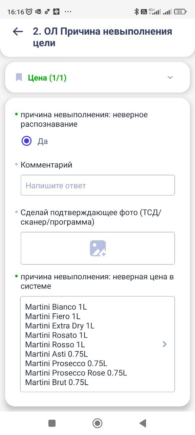The height and width of the screenshot is (435, 195).
Task: Tap the page title ОЛ Причина невыполнения цели
Action: pos(103,37)
